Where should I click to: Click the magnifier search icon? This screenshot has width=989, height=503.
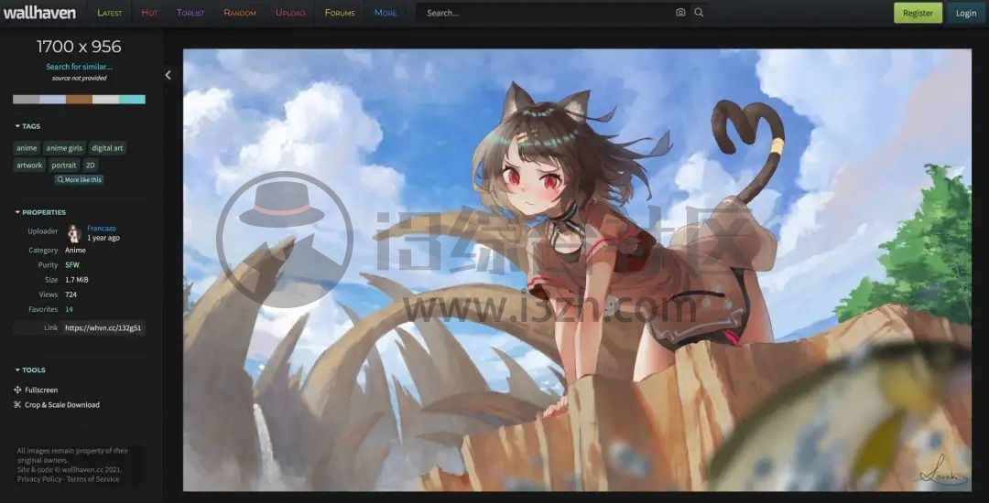pyautogui.click(x=699, y=13)
